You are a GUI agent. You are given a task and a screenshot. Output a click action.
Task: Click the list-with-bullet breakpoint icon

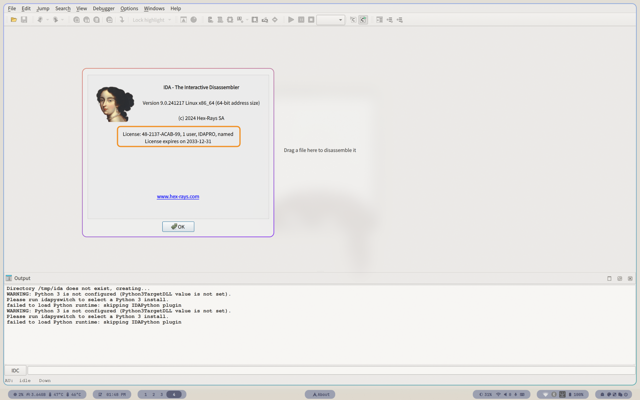click(x=379, y=19)
